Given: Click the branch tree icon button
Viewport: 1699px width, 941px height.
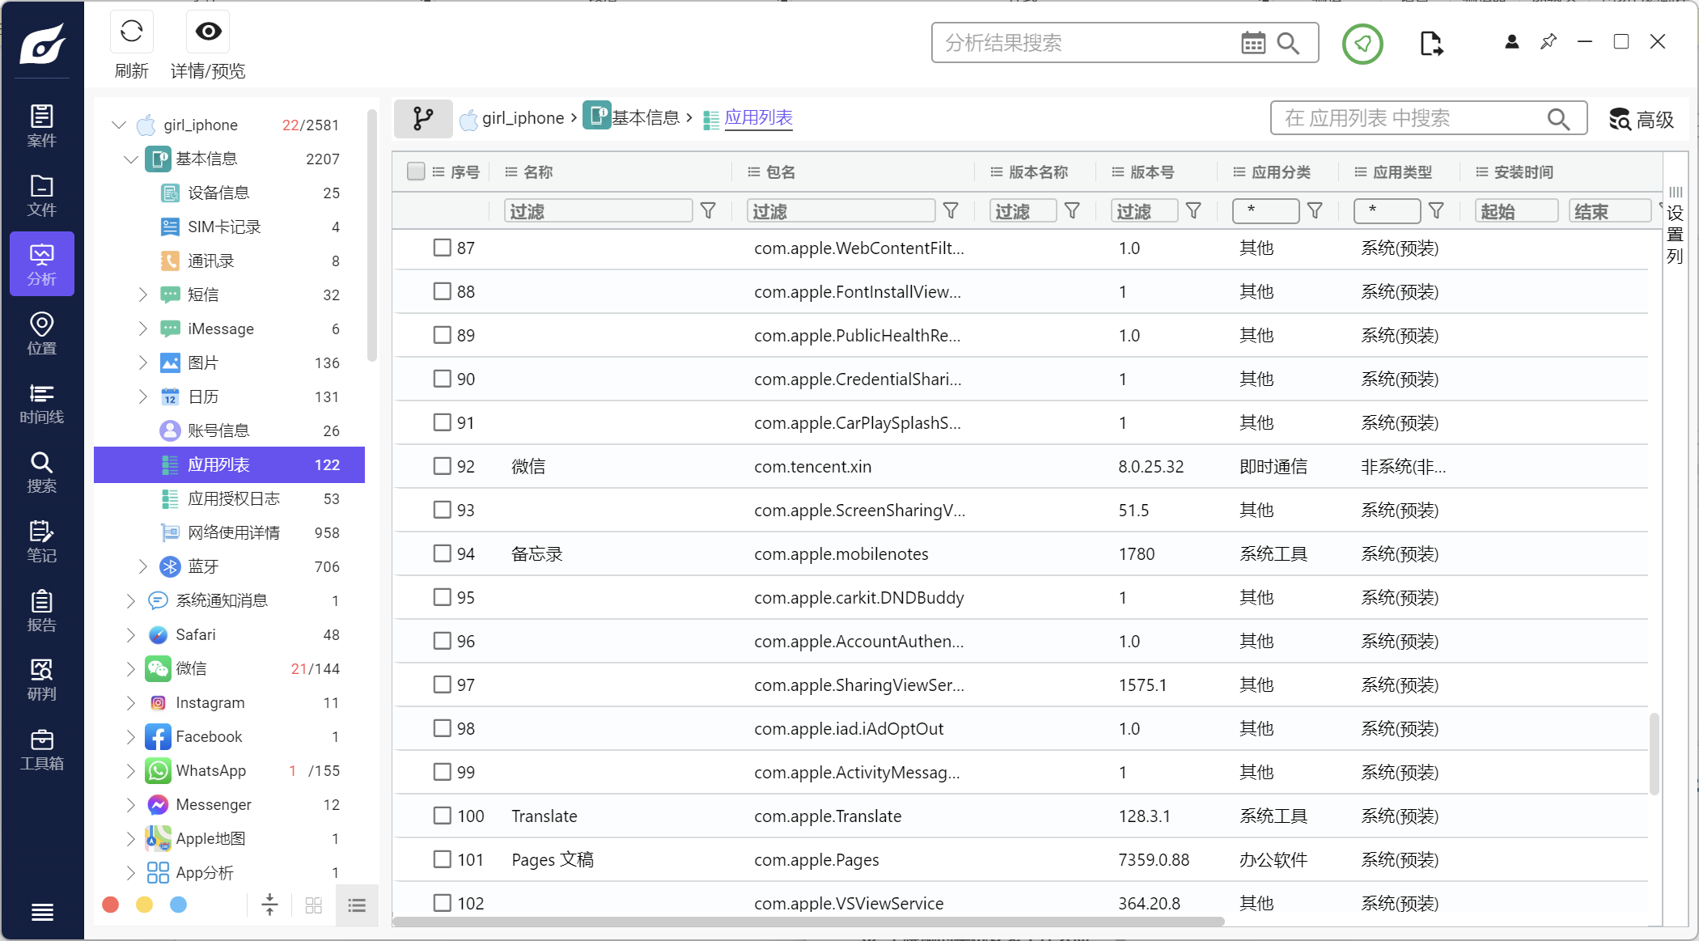Looking at the screenshot, I should pos(423,118).
